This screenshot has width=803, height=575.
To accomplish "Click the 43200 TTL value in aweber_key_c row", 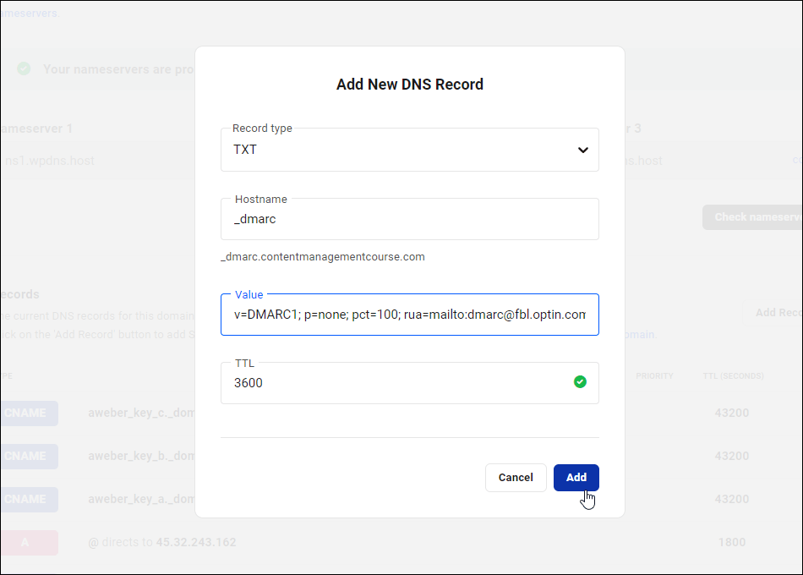I will (732, 413).
